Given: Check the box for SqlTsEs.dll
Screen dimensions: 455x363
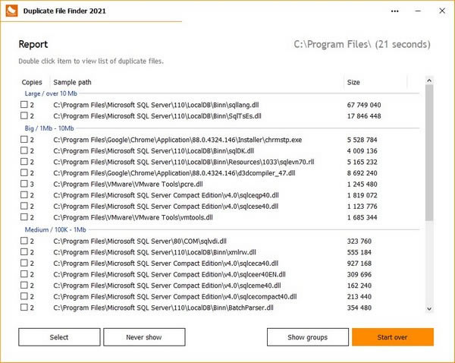Looking at the screenshot, I should pos(24,115).
